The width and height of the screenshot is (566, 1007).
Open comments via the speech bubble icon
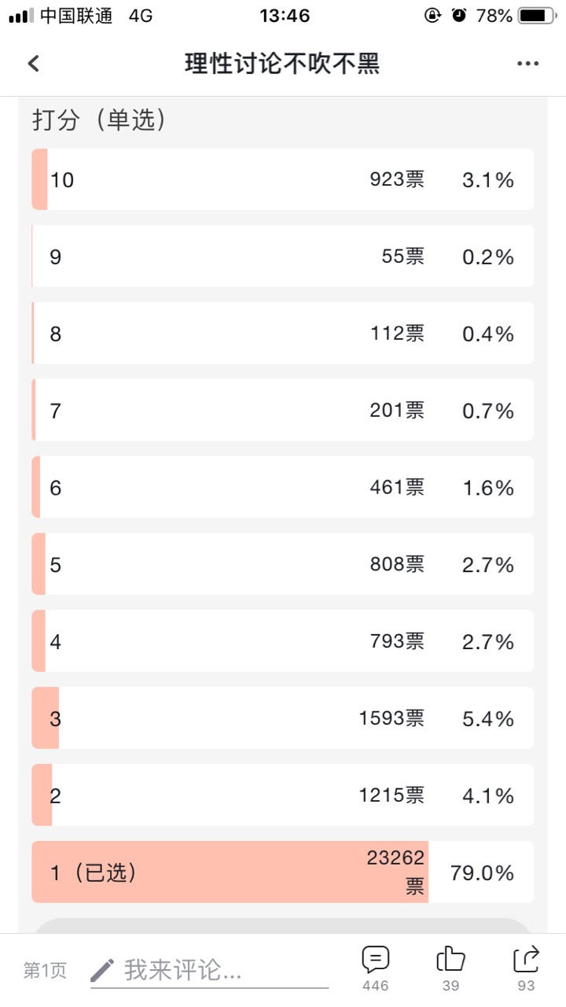point(376,960)
